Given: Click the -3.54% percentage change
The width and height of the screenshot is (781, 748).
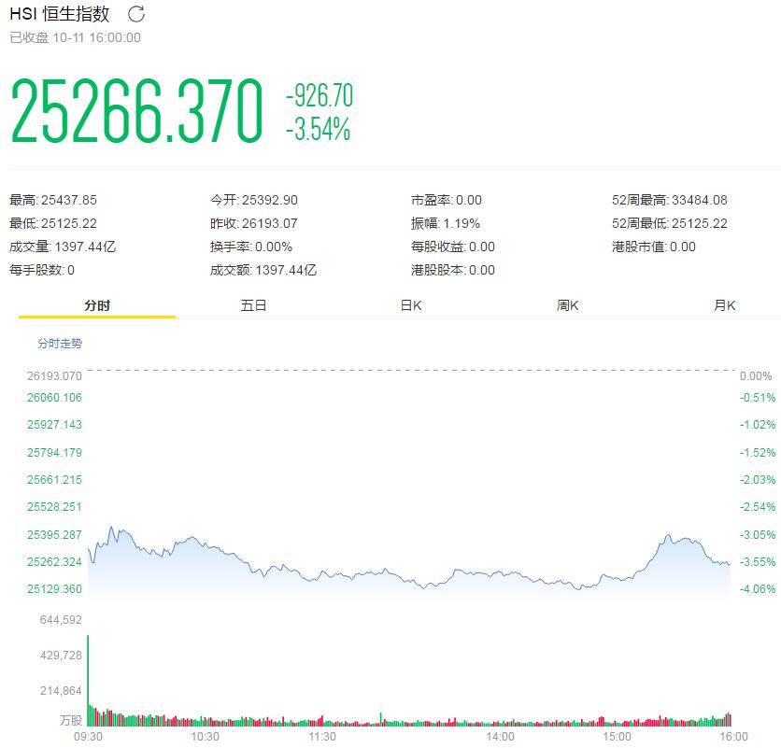Looking at the screenshot, I should pyautogui.click(x=319, y=130).
